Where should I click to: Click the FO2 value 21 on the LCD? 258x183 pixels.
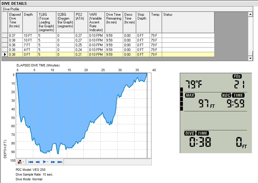(x=239, y=84)
